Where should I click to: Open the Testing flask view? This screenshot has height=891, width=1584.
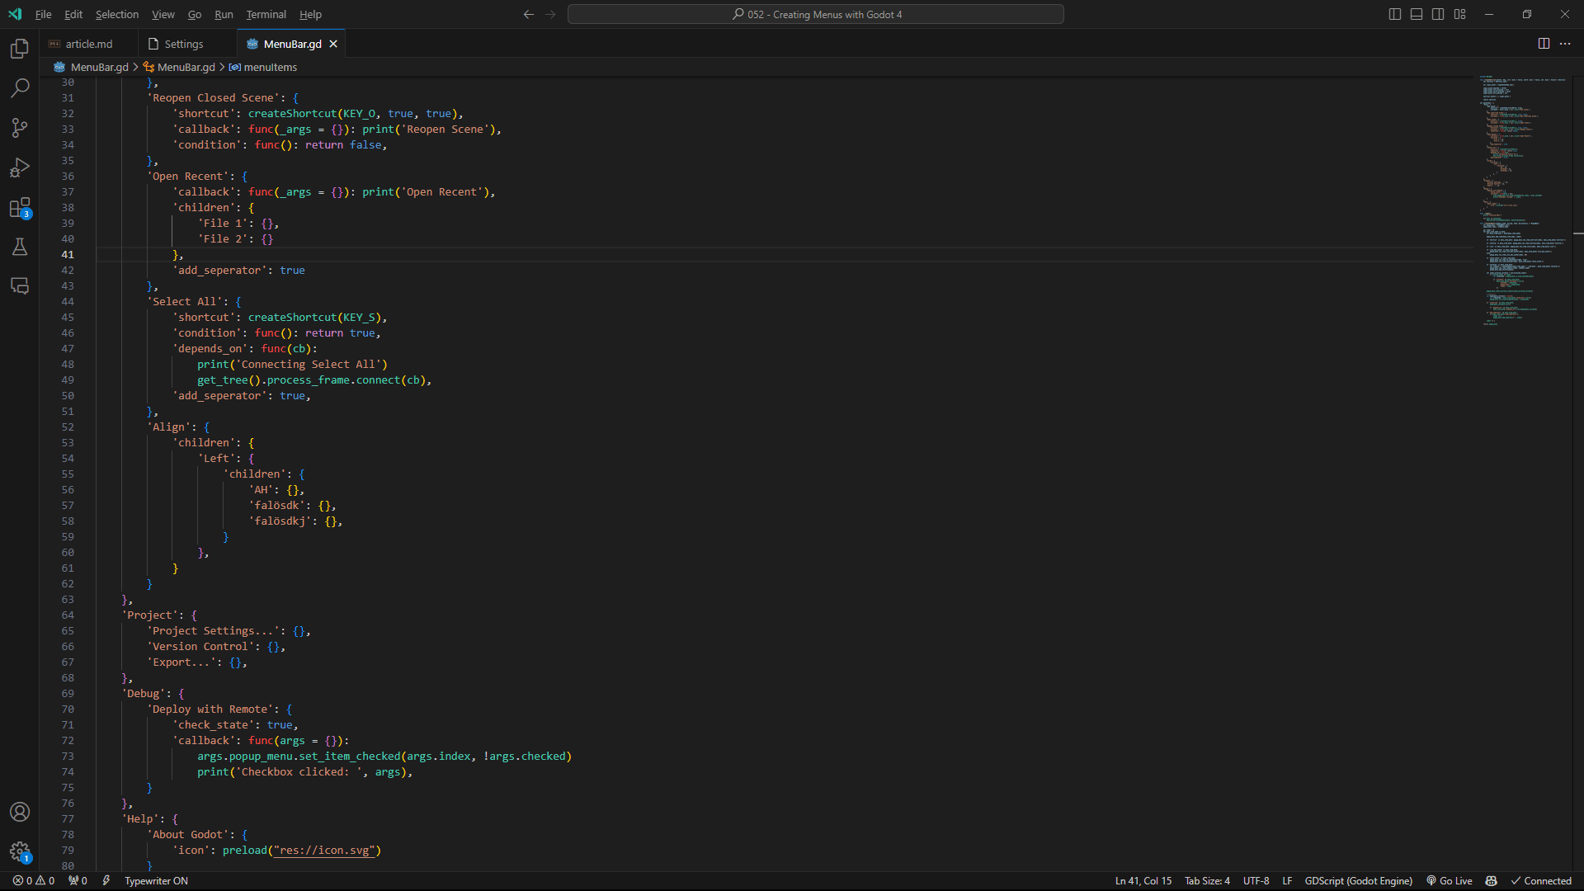[x=20, y=247]
